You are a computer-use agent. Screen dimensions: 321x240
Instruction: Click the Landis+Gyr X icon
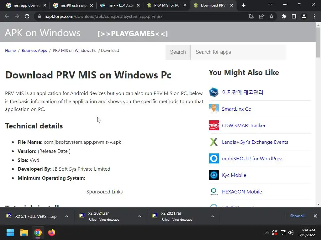[214, 142]
